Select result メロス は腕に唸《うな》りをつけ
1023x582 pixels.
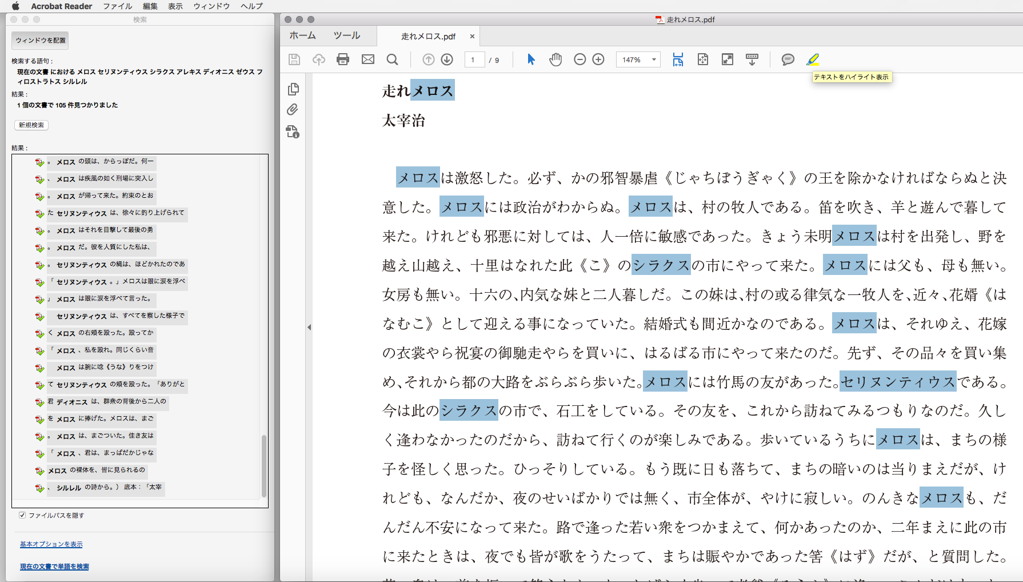[101, 368]
